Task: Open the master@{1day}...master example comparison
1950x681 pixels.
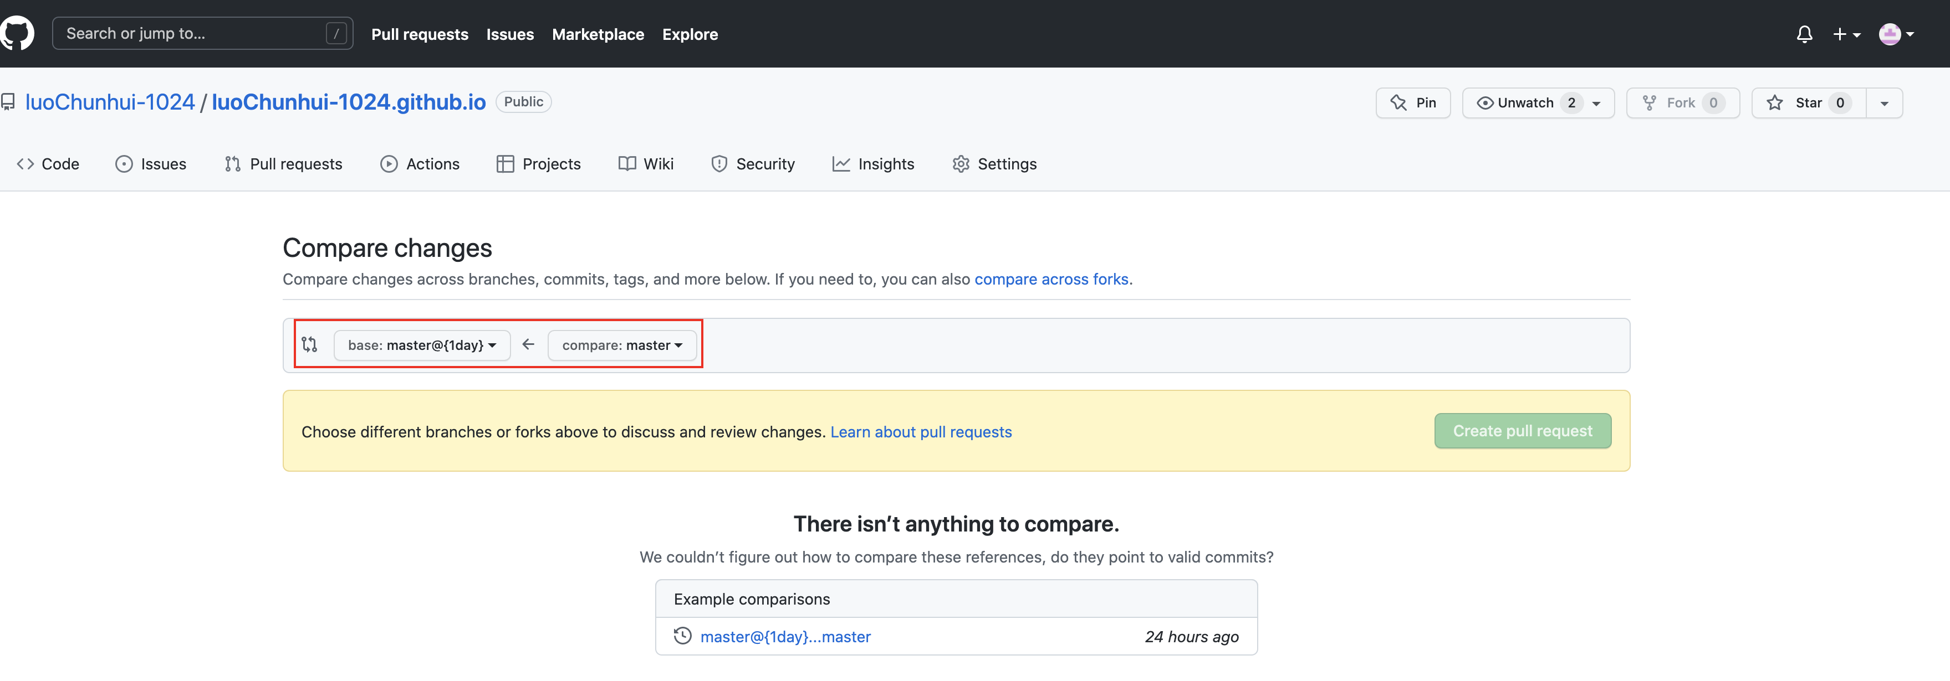Action: (x=785, y=636)
